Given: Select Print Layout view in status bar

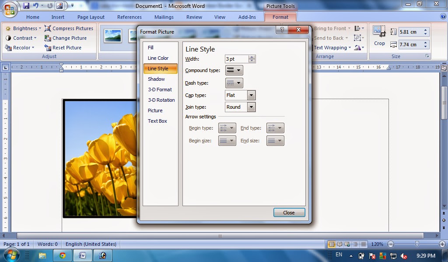Looking at the screenshot, I should [332, 244].
